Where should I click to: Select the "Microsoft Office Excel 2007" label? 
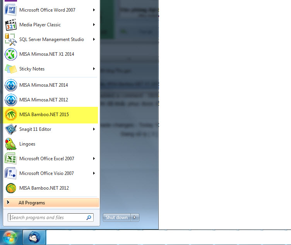click(47, 159)
